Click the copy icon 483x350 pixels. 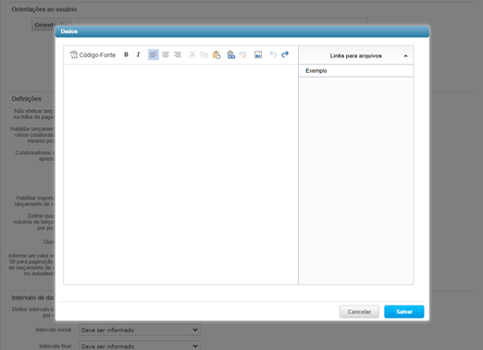pyautogui.click(x=204, y=54)
